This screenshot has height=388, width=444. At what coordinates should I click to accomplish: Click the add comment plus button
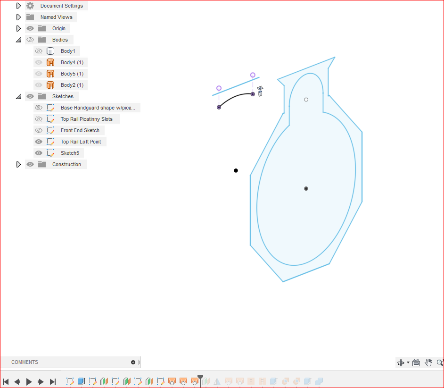[133, 362]
